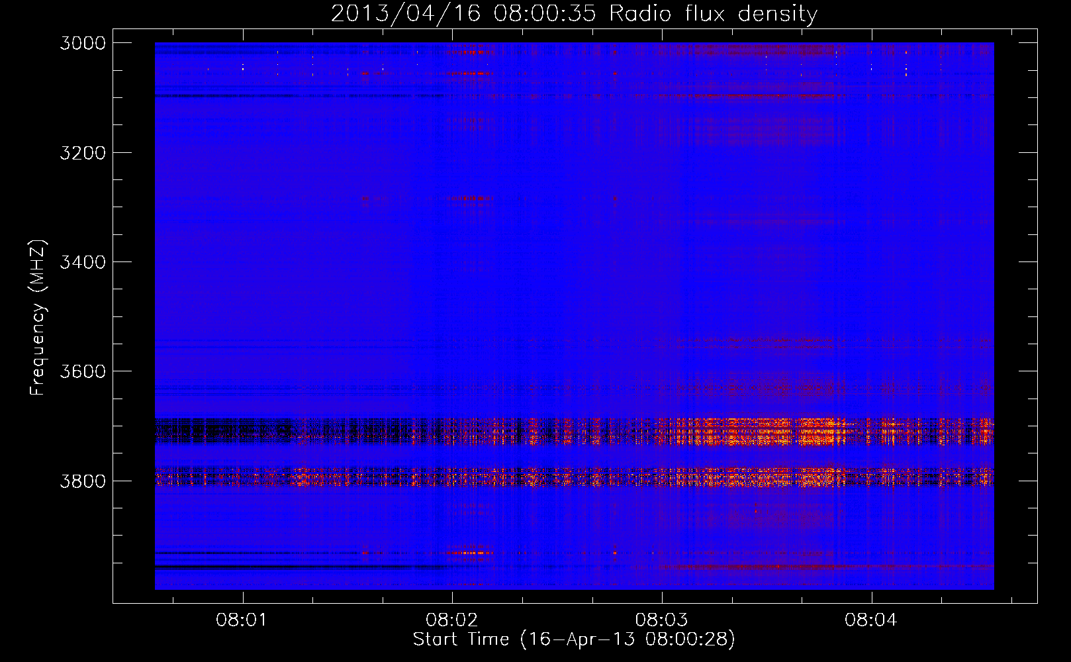Click the 08:02 time tick label
The image size is (1071, 662).
(x=451, y=620)
